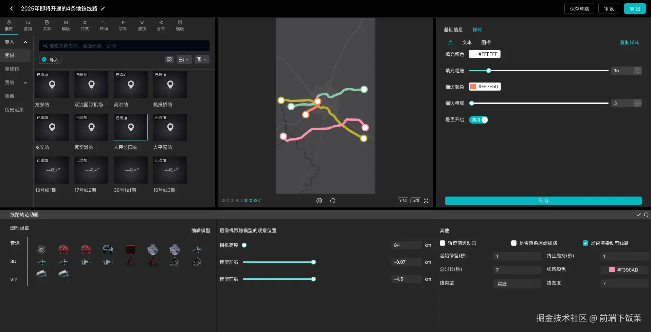
Task: Open the 滤镜 filters tool
Action: click(x=142, y=25)
